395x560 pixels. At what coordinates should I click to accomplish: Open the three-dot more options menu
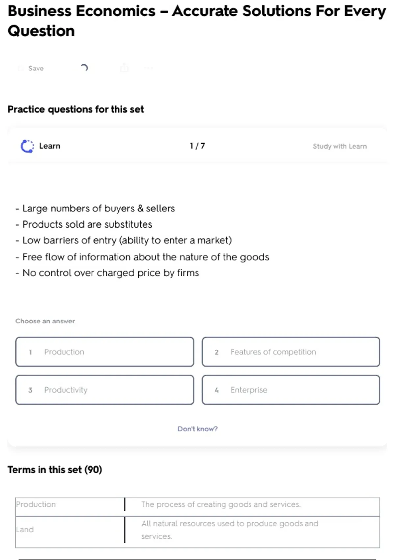148,68
